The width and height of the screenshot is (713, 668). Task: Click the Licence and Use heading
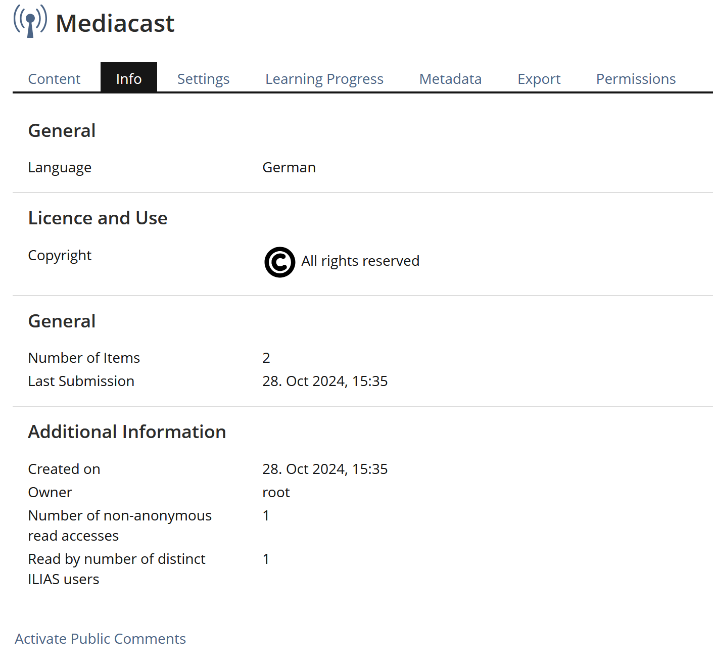(x=98, y=218)
